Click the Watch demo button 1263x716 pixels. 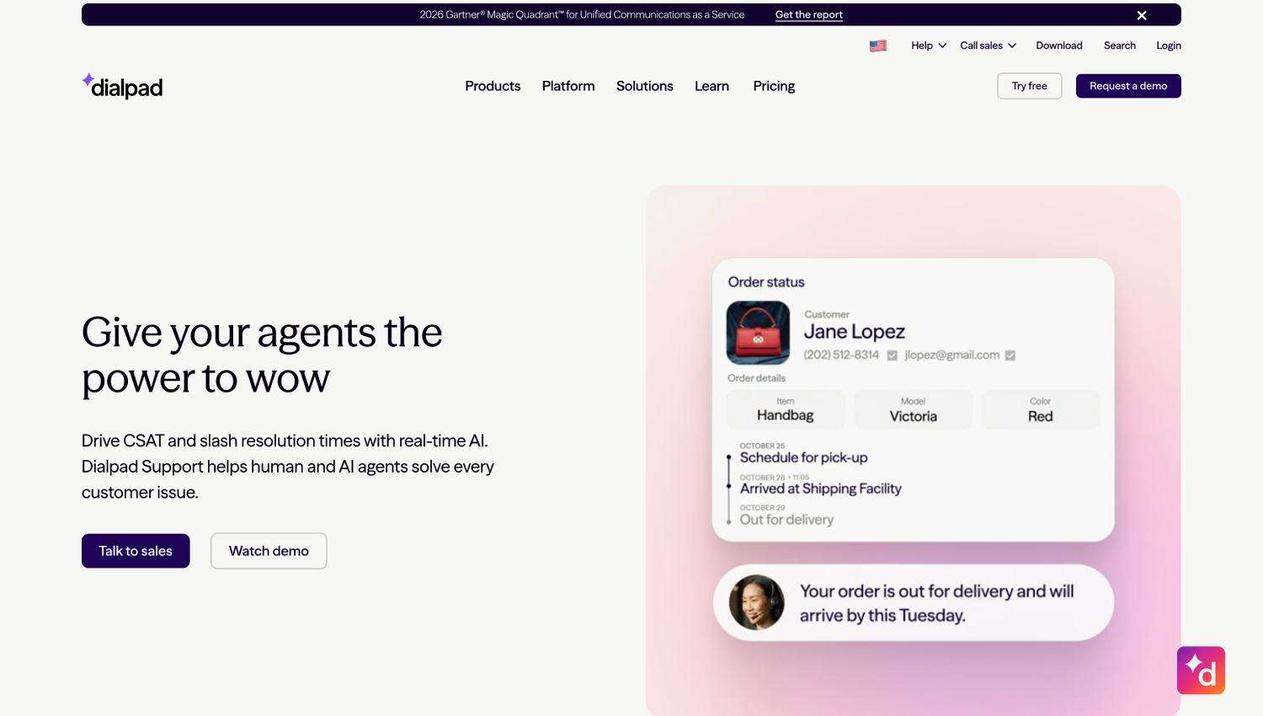coord(269,551)
